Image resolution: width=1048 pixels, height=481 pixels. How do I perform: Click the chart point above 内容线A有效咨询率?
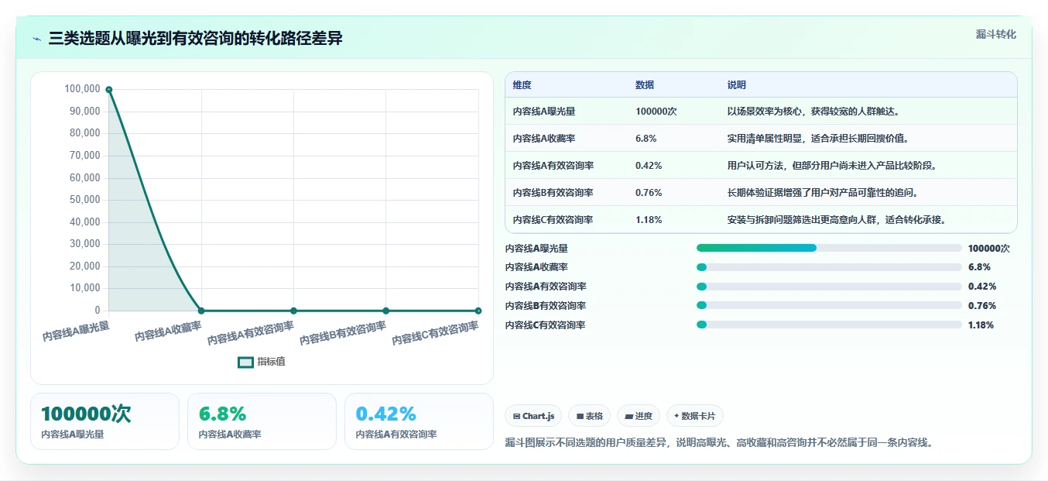pos(293,311)
